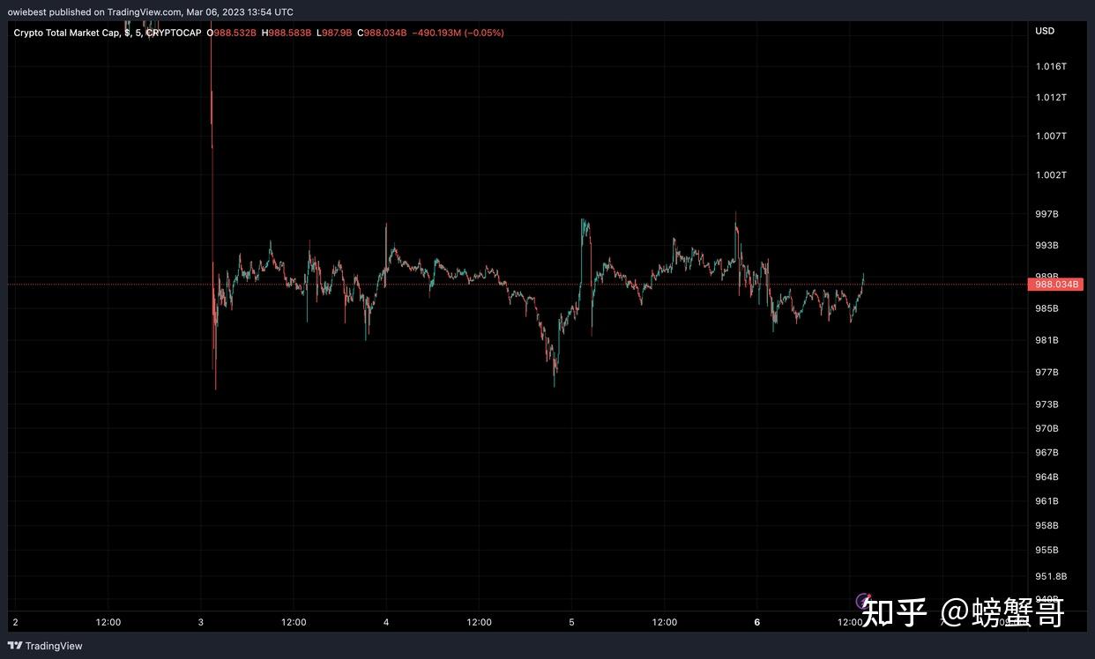Click the 973B price axis label

pyautogui.click(x=1047, y=404)
